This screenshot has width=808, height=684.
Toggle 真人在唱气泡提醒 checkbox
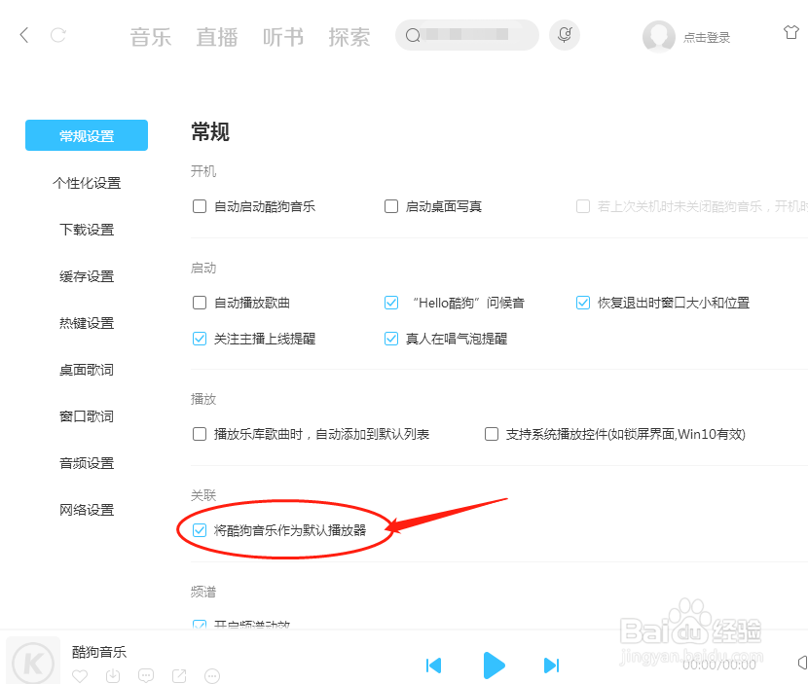tap(391, 339)
